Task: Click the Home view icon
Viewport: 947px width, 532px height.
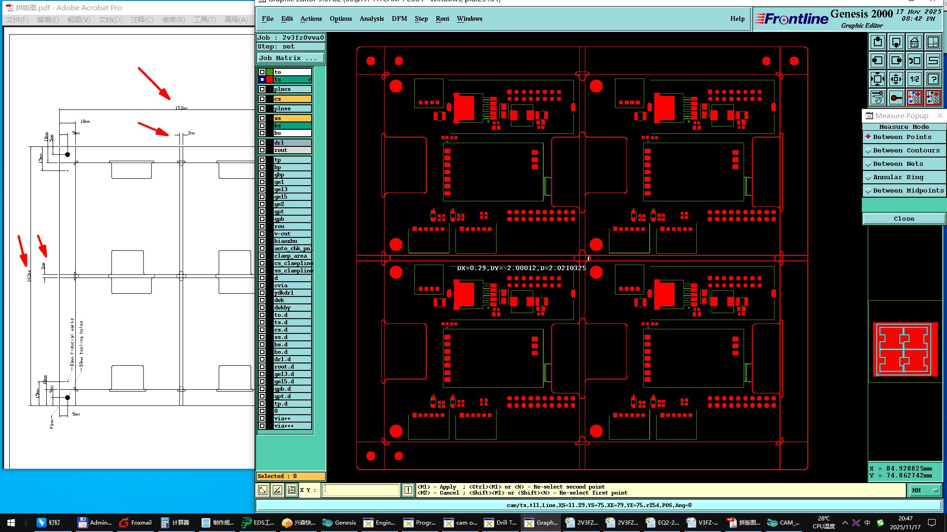Action: point(914,42)
